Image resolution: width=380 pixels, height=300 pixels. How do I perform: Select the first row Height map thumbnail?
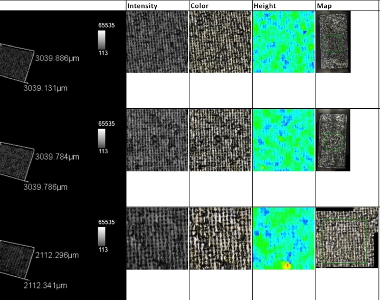tap(283, 42)
